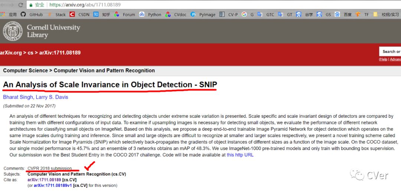Screen dimensions: 401x192
Task: Click the Cornell University seal logo
Action: tap(13, 31)
